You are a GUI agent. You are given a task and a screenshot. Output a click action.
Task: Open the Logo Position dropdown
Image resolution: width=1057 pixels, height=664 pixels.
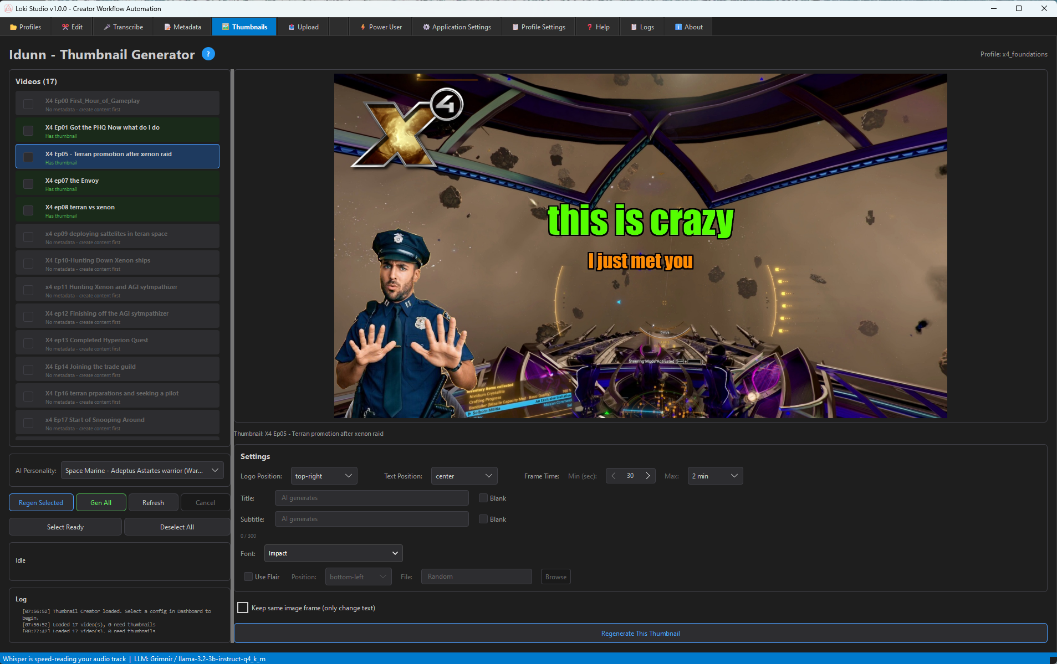[323, 475]
